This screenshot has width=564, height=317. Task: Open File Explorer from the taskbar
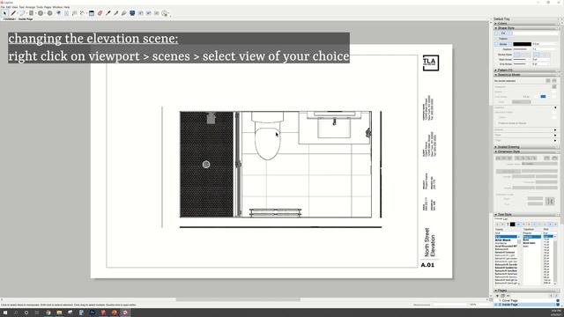59,313
